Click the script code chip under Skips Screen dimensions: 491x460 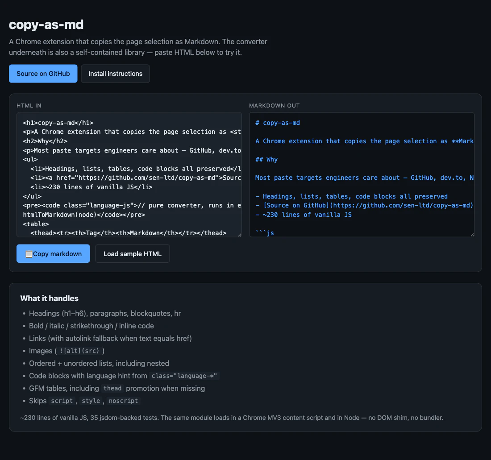[x=62, y=401]
